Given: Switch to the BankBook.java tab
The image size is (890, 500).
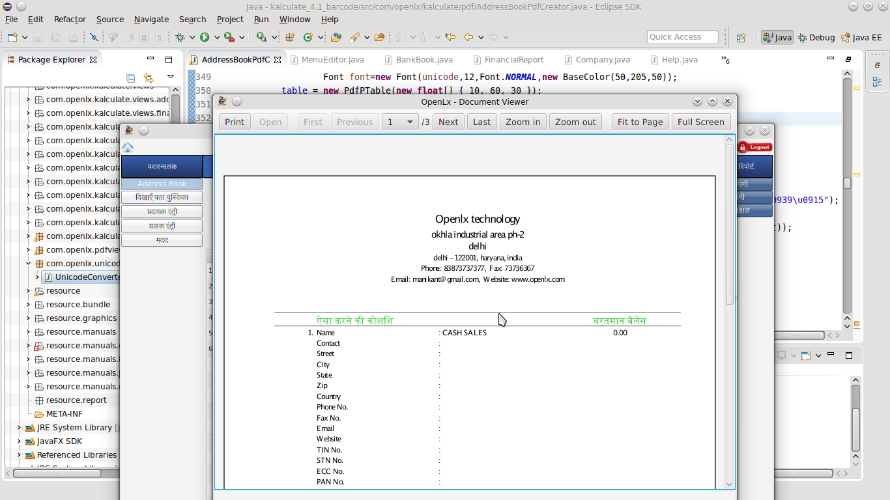Looking at the screenshot, I should click(424, 60).
